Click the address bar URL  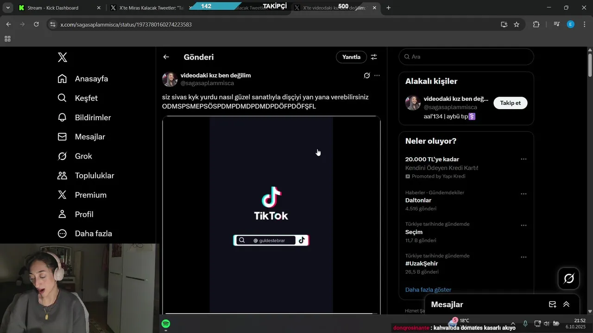126,25
